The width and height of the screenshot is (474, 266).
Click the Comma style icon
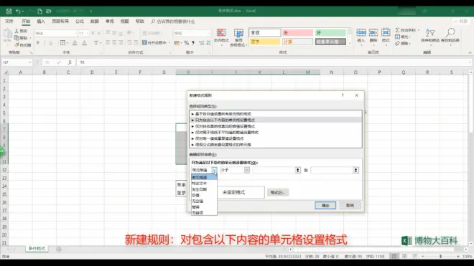(x=193, y=43)
